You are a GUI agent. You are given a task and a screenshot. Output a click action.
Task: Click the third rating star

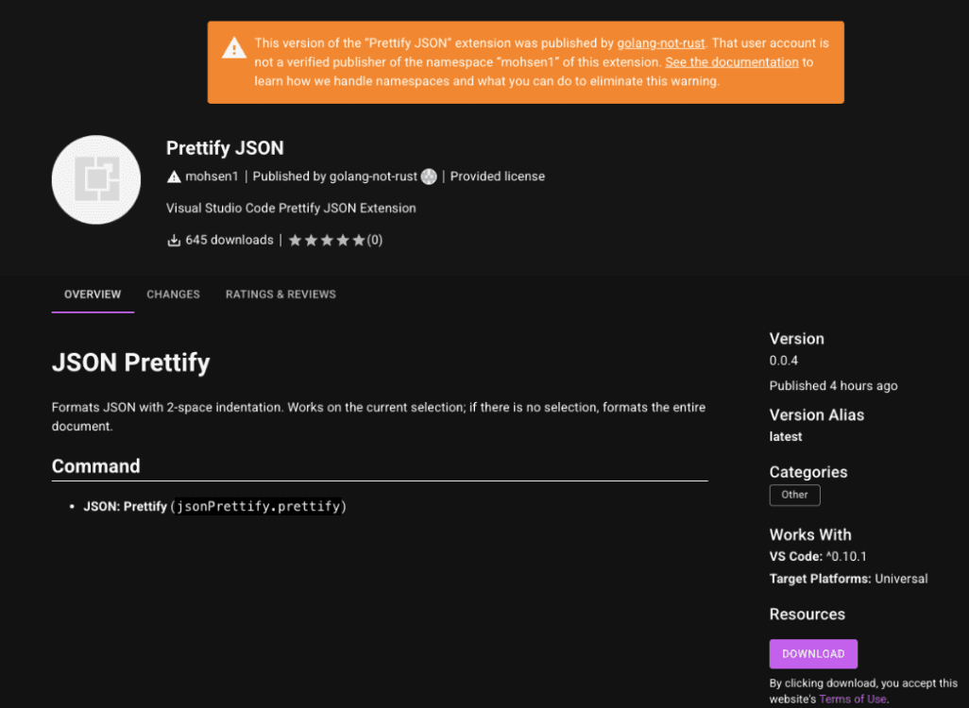tap(327, 241)
